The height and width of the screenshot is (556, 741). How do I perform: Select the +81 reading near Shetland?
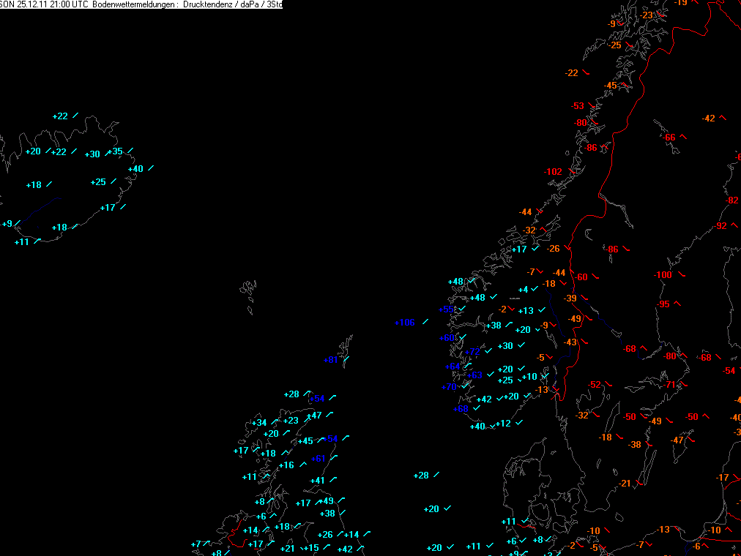[331, 360]
